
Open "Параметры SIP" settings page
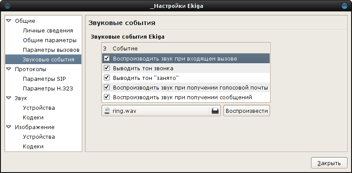pos(44,79)
